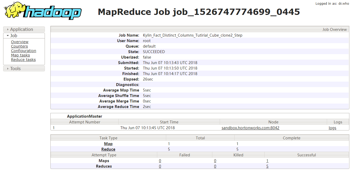Expand the Application sidebar section

click(22, 30)
